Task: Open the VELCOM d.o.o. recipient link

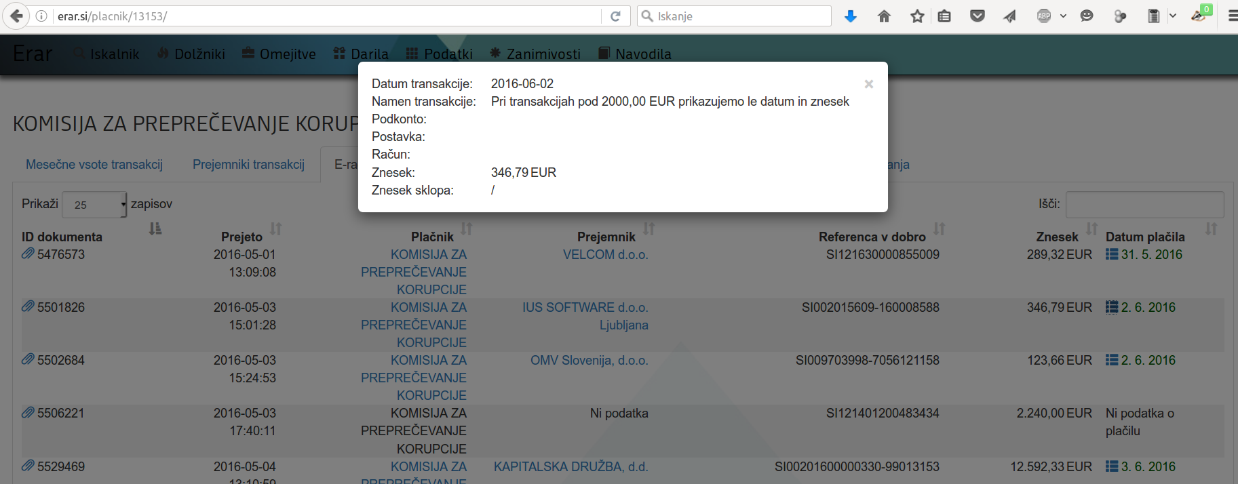Action: coord(606,254)
